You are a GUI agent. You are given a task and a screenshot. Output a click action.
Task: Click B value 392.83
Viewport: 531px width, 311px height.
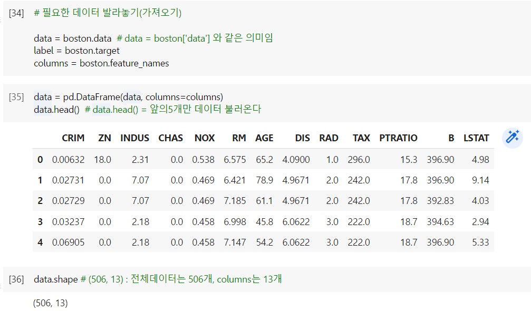(440, 201)
